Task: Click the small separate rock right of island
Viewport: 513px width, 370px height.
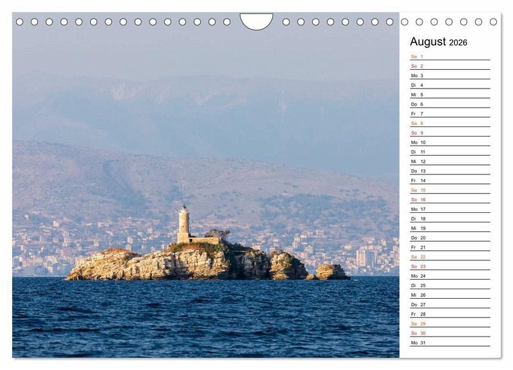Action: point(332,272)
